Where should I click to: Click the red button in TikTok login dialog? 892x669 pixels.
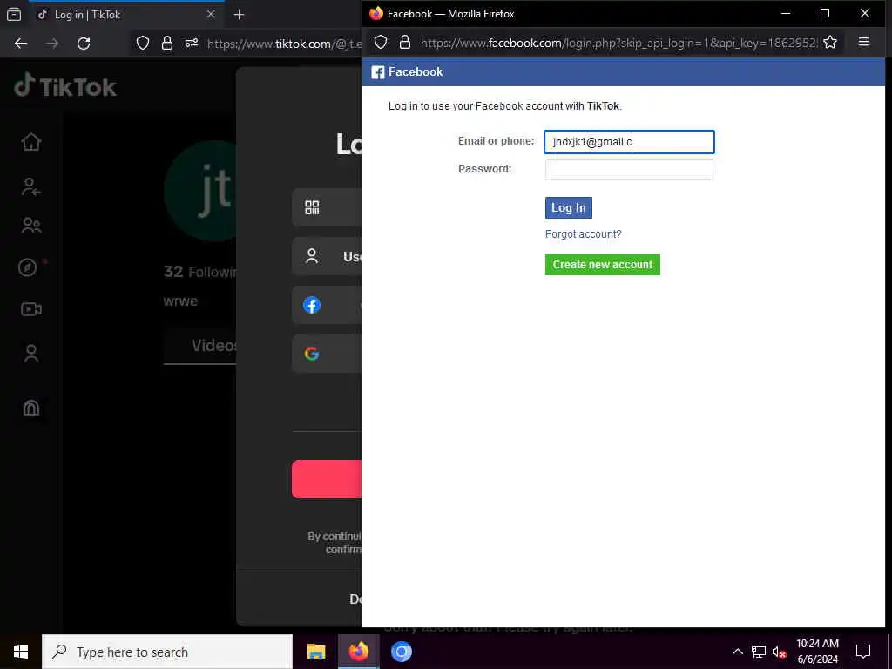328,479
